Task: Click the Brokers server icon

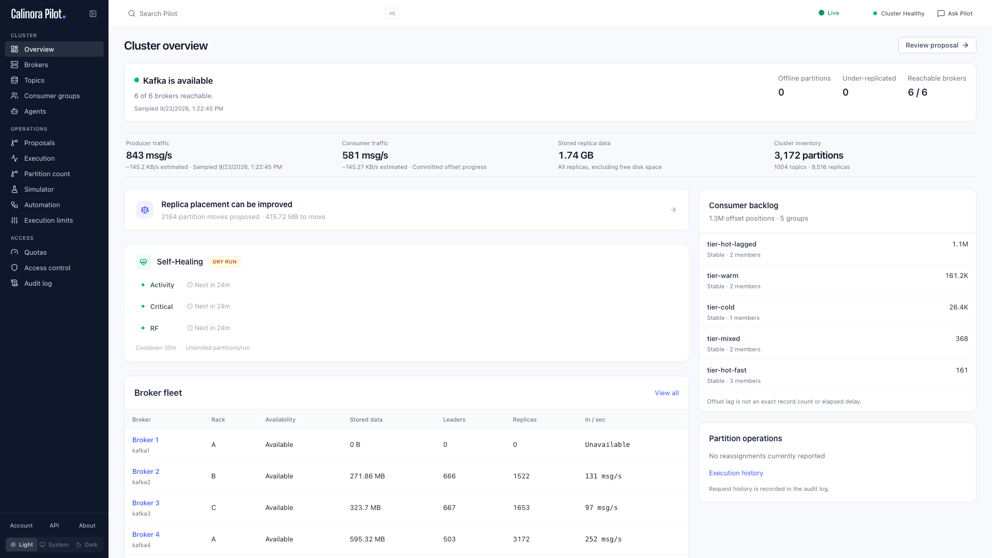Action: click(14, 65)
